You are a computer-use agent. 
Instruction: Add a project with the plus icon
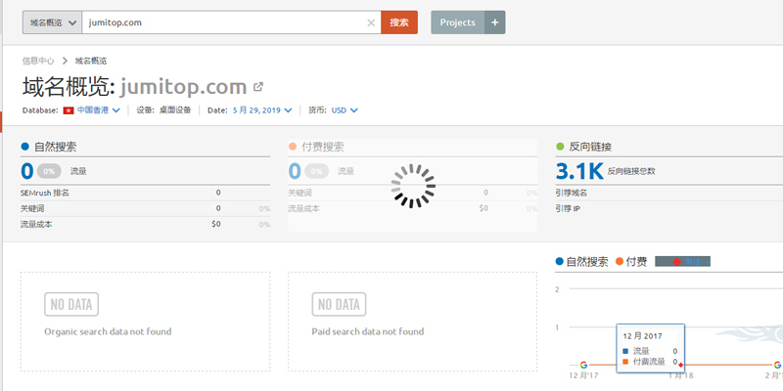[x=495, y=22]
